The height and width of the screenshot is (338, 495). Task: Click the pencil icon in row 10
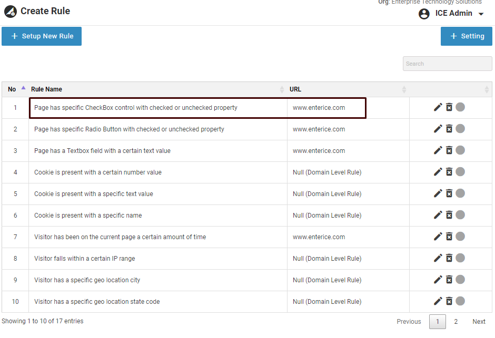pyautogui.click(x=438, y=301)
